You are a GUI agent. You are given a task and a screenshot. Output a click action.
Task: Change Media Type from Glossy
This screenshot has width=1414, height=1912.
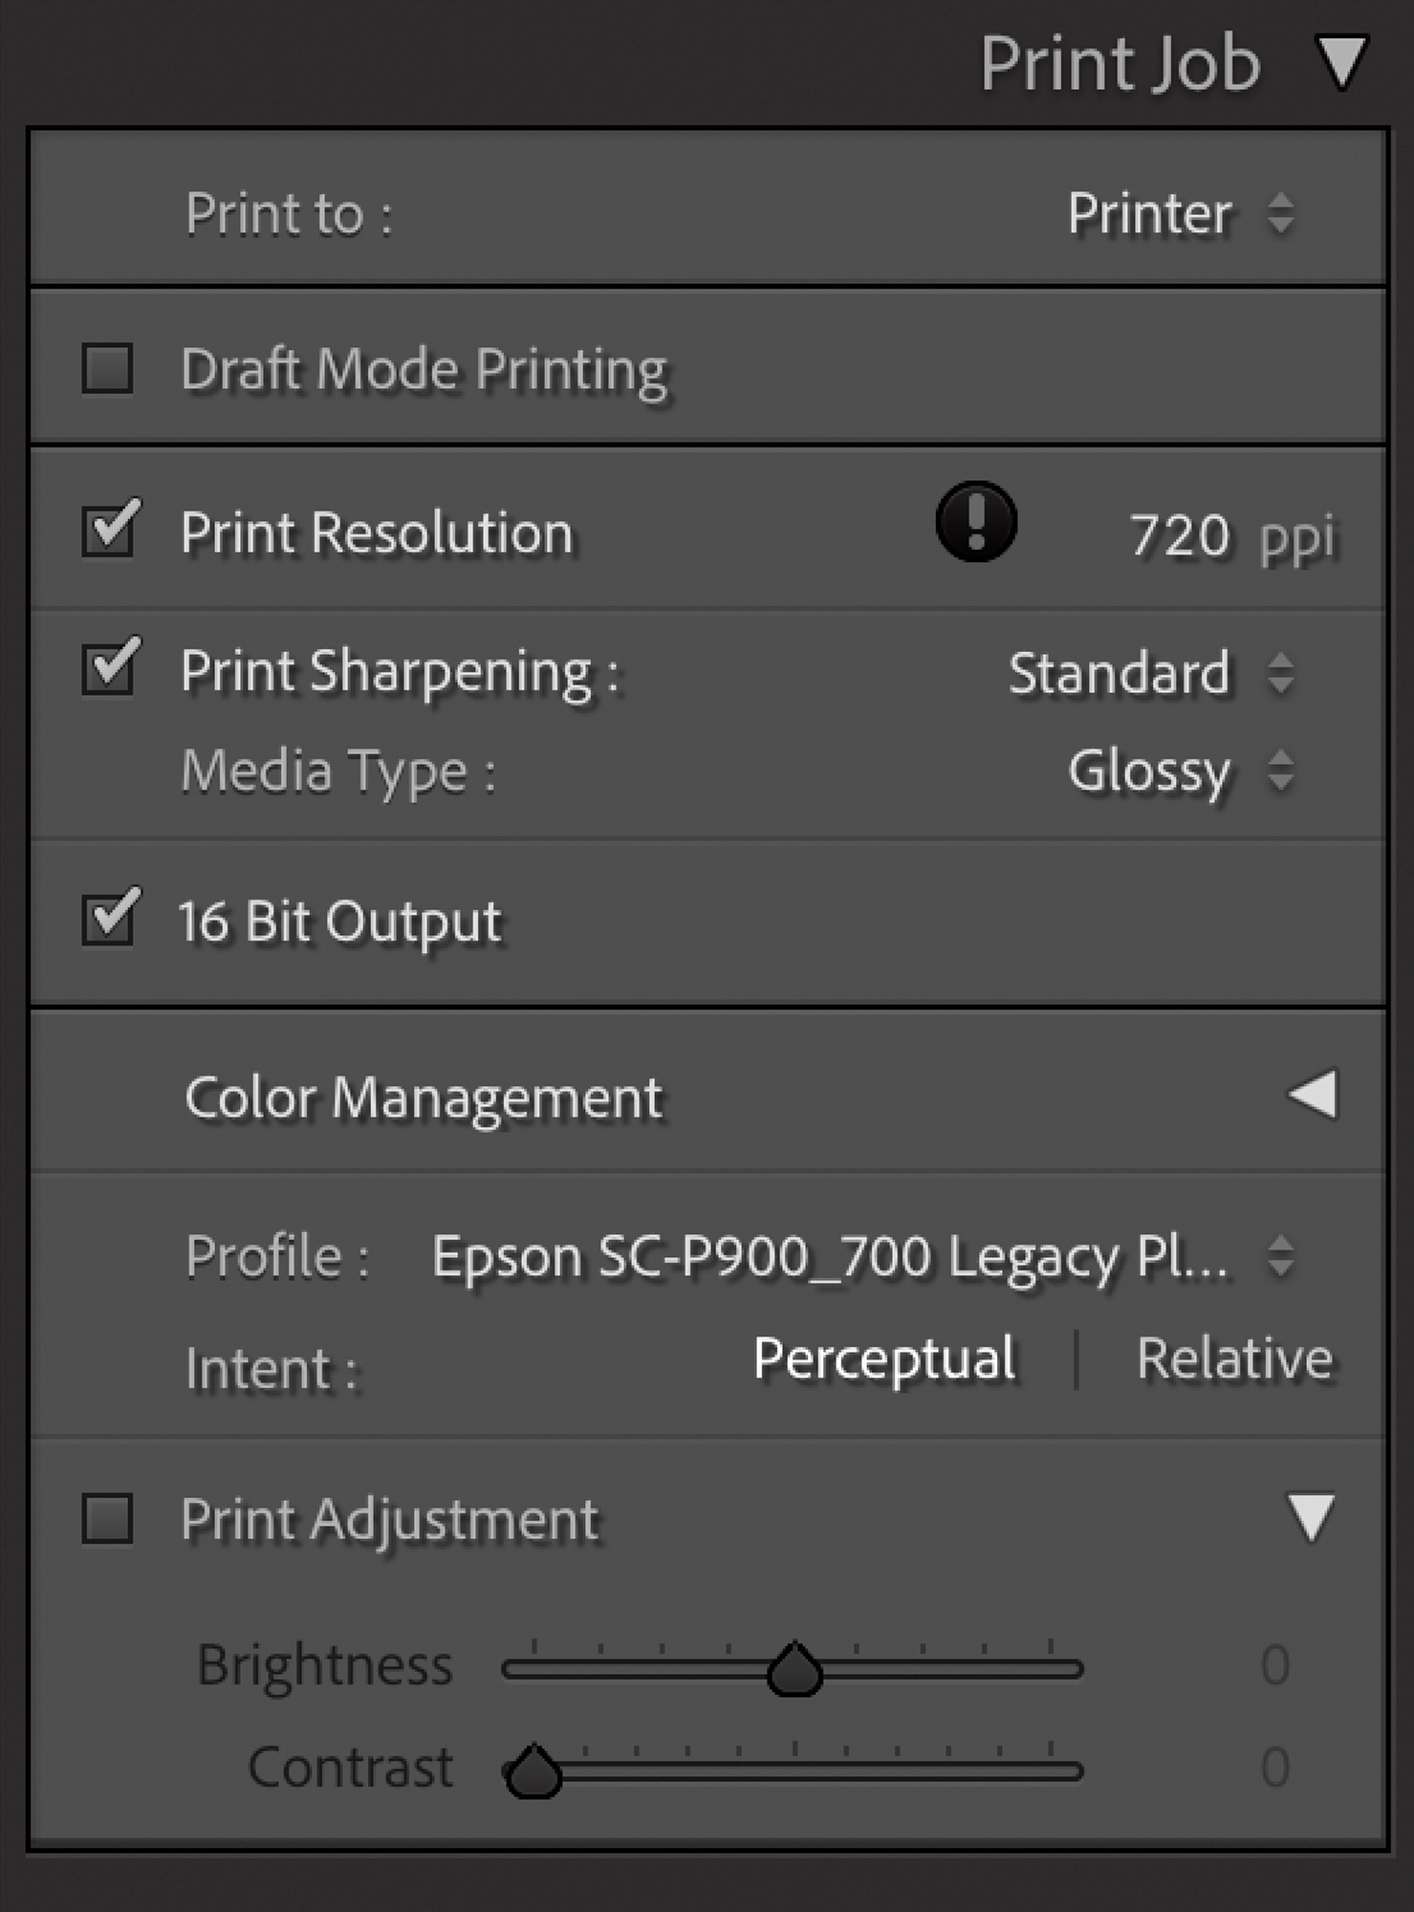coord(1180,771)
